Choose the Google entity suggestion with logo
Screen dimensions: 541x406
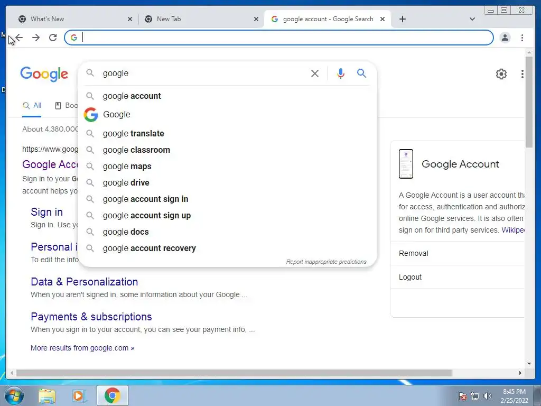(x=228, y=114)
